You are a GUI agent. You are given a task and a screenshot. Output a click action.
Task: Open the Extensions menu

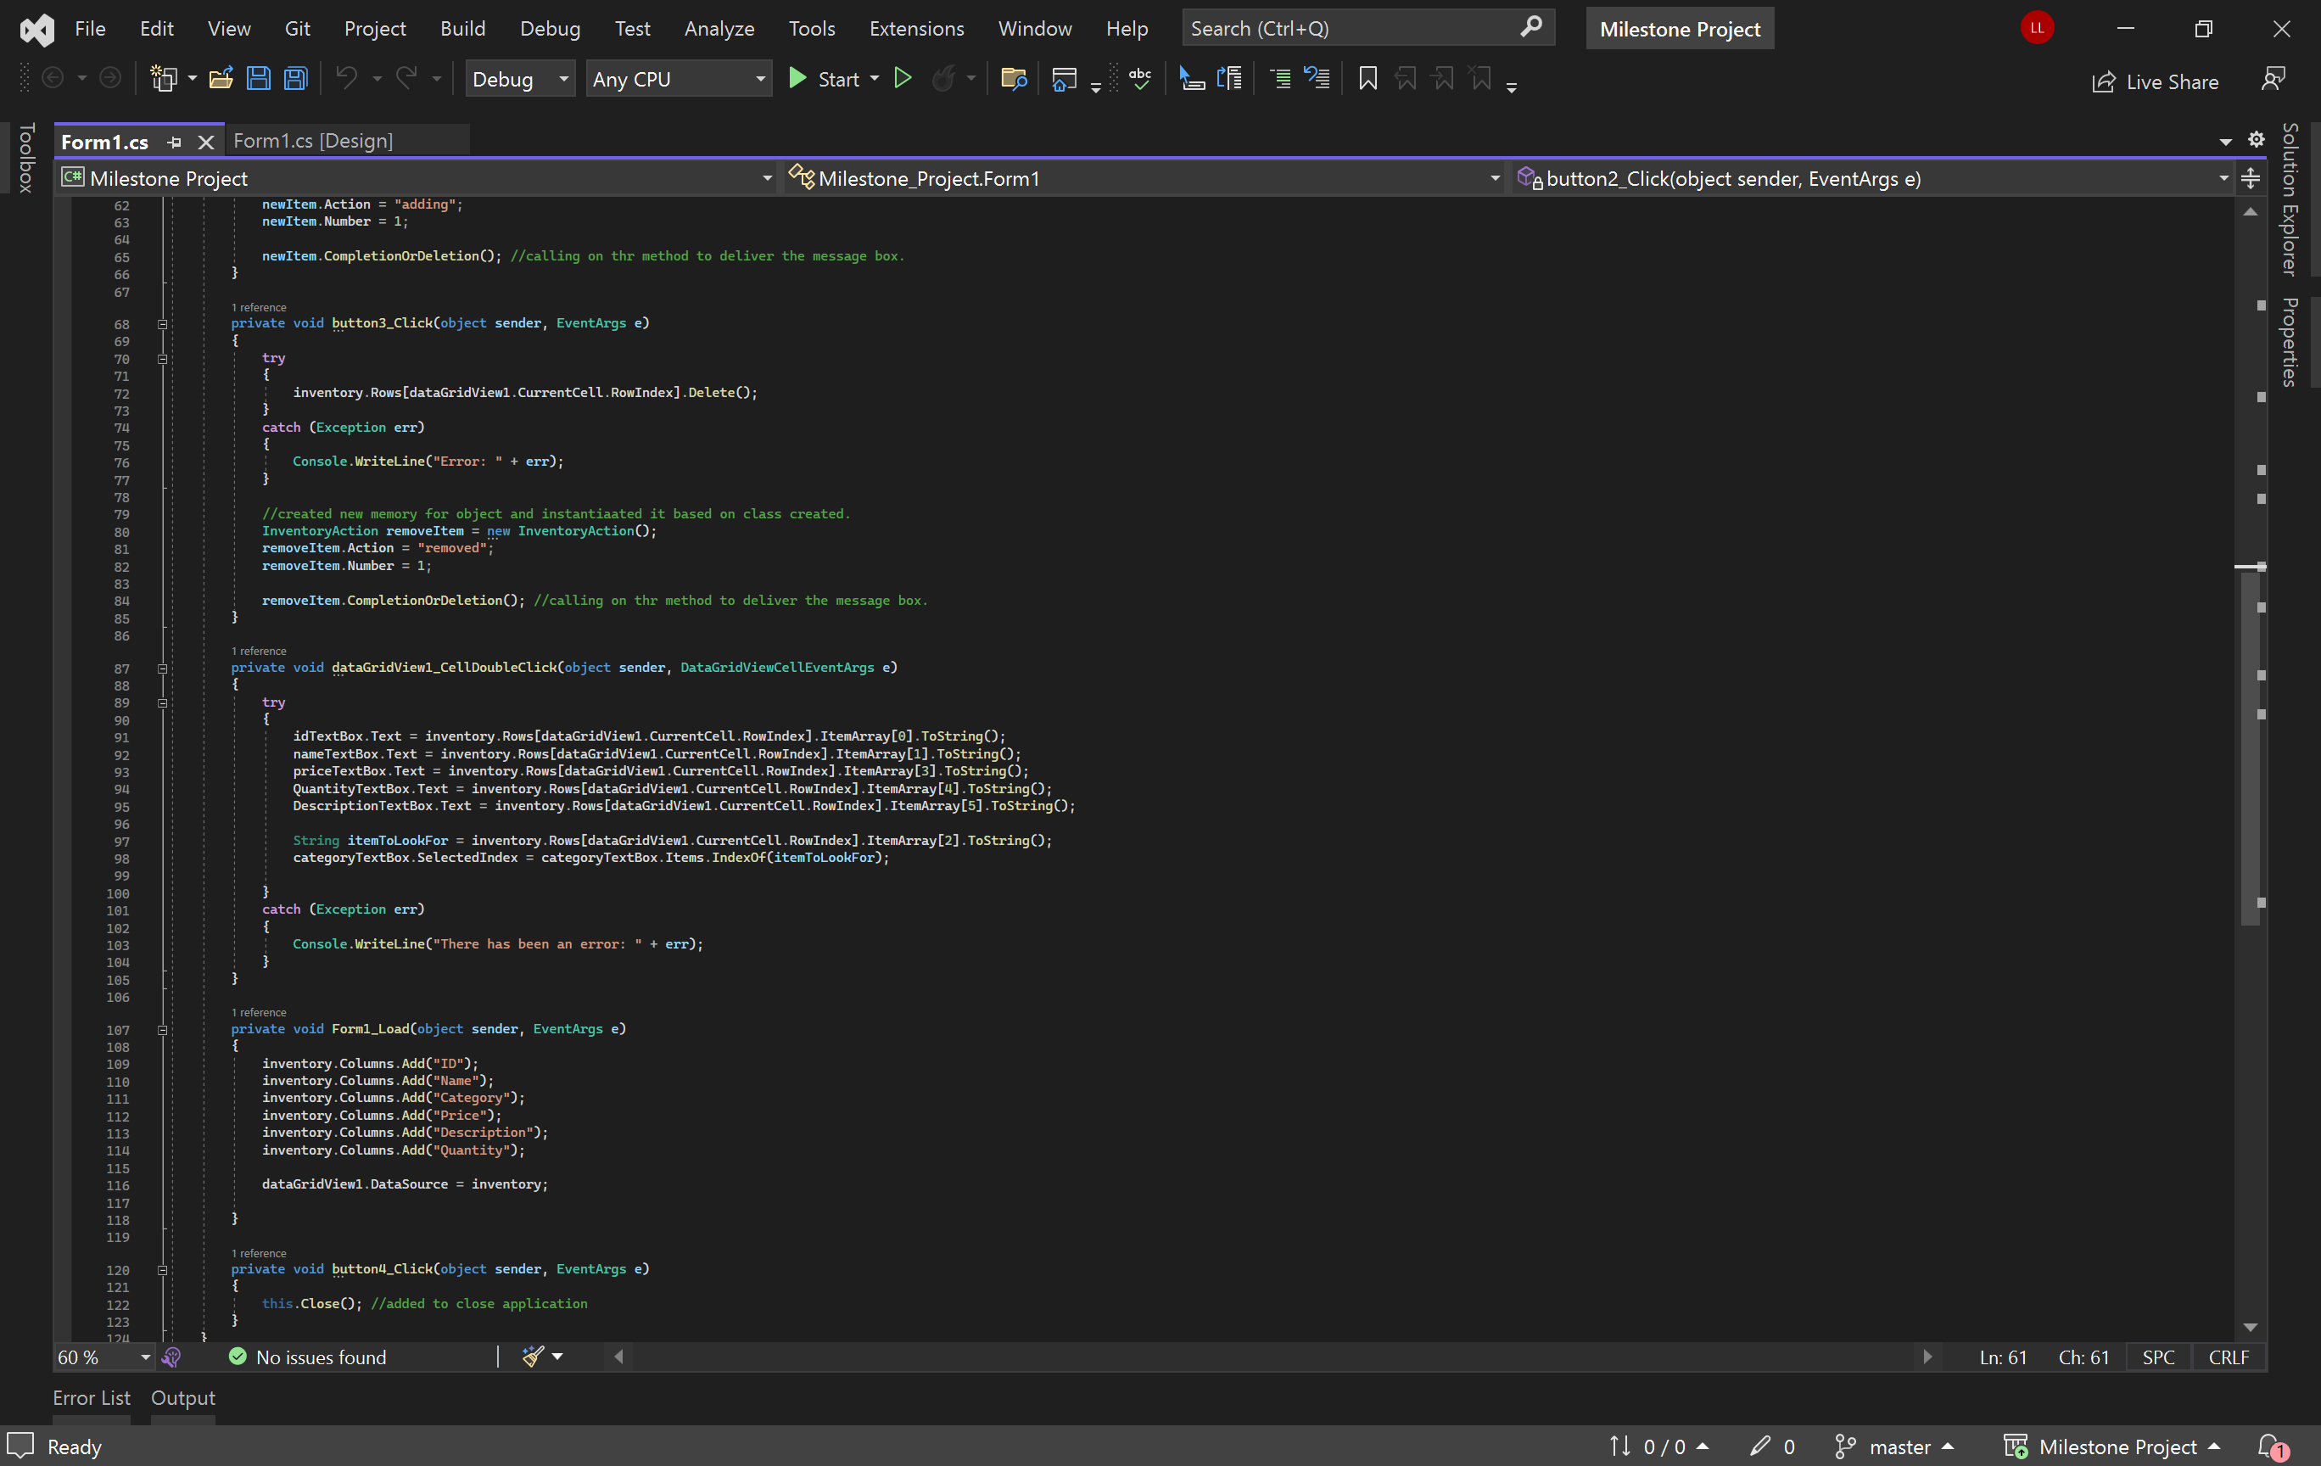(915, 29)
